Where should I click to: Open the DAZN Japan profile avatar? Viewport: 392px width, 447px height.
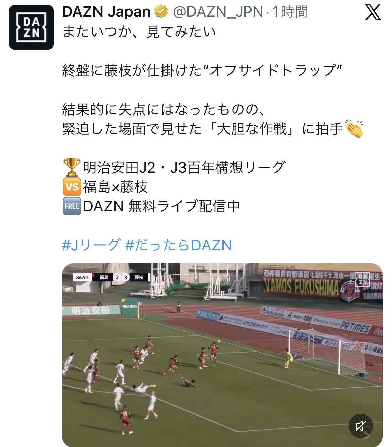(x=31, y=27)
